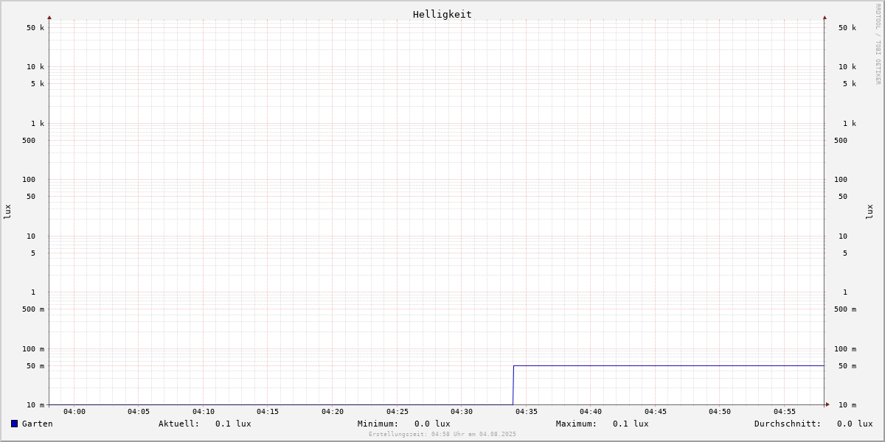The image size is (885, 442).
Task: Click the 'lux' unit label on the left axis
Action: [x=7, y=211]
